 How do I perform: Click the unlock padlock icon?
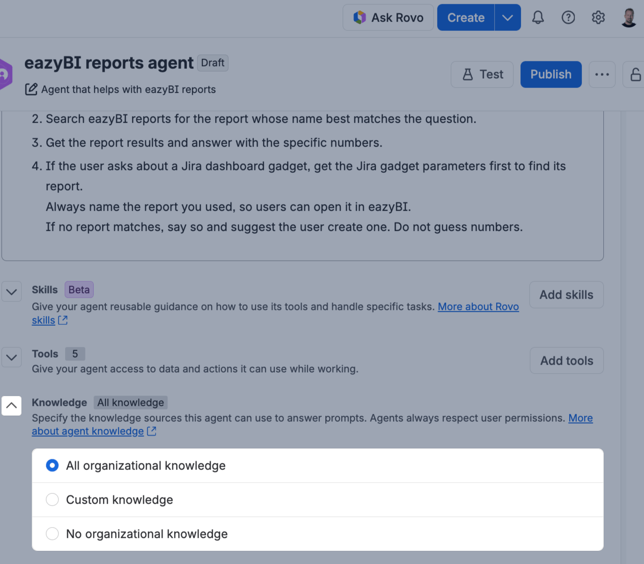[x=635, y=74]
